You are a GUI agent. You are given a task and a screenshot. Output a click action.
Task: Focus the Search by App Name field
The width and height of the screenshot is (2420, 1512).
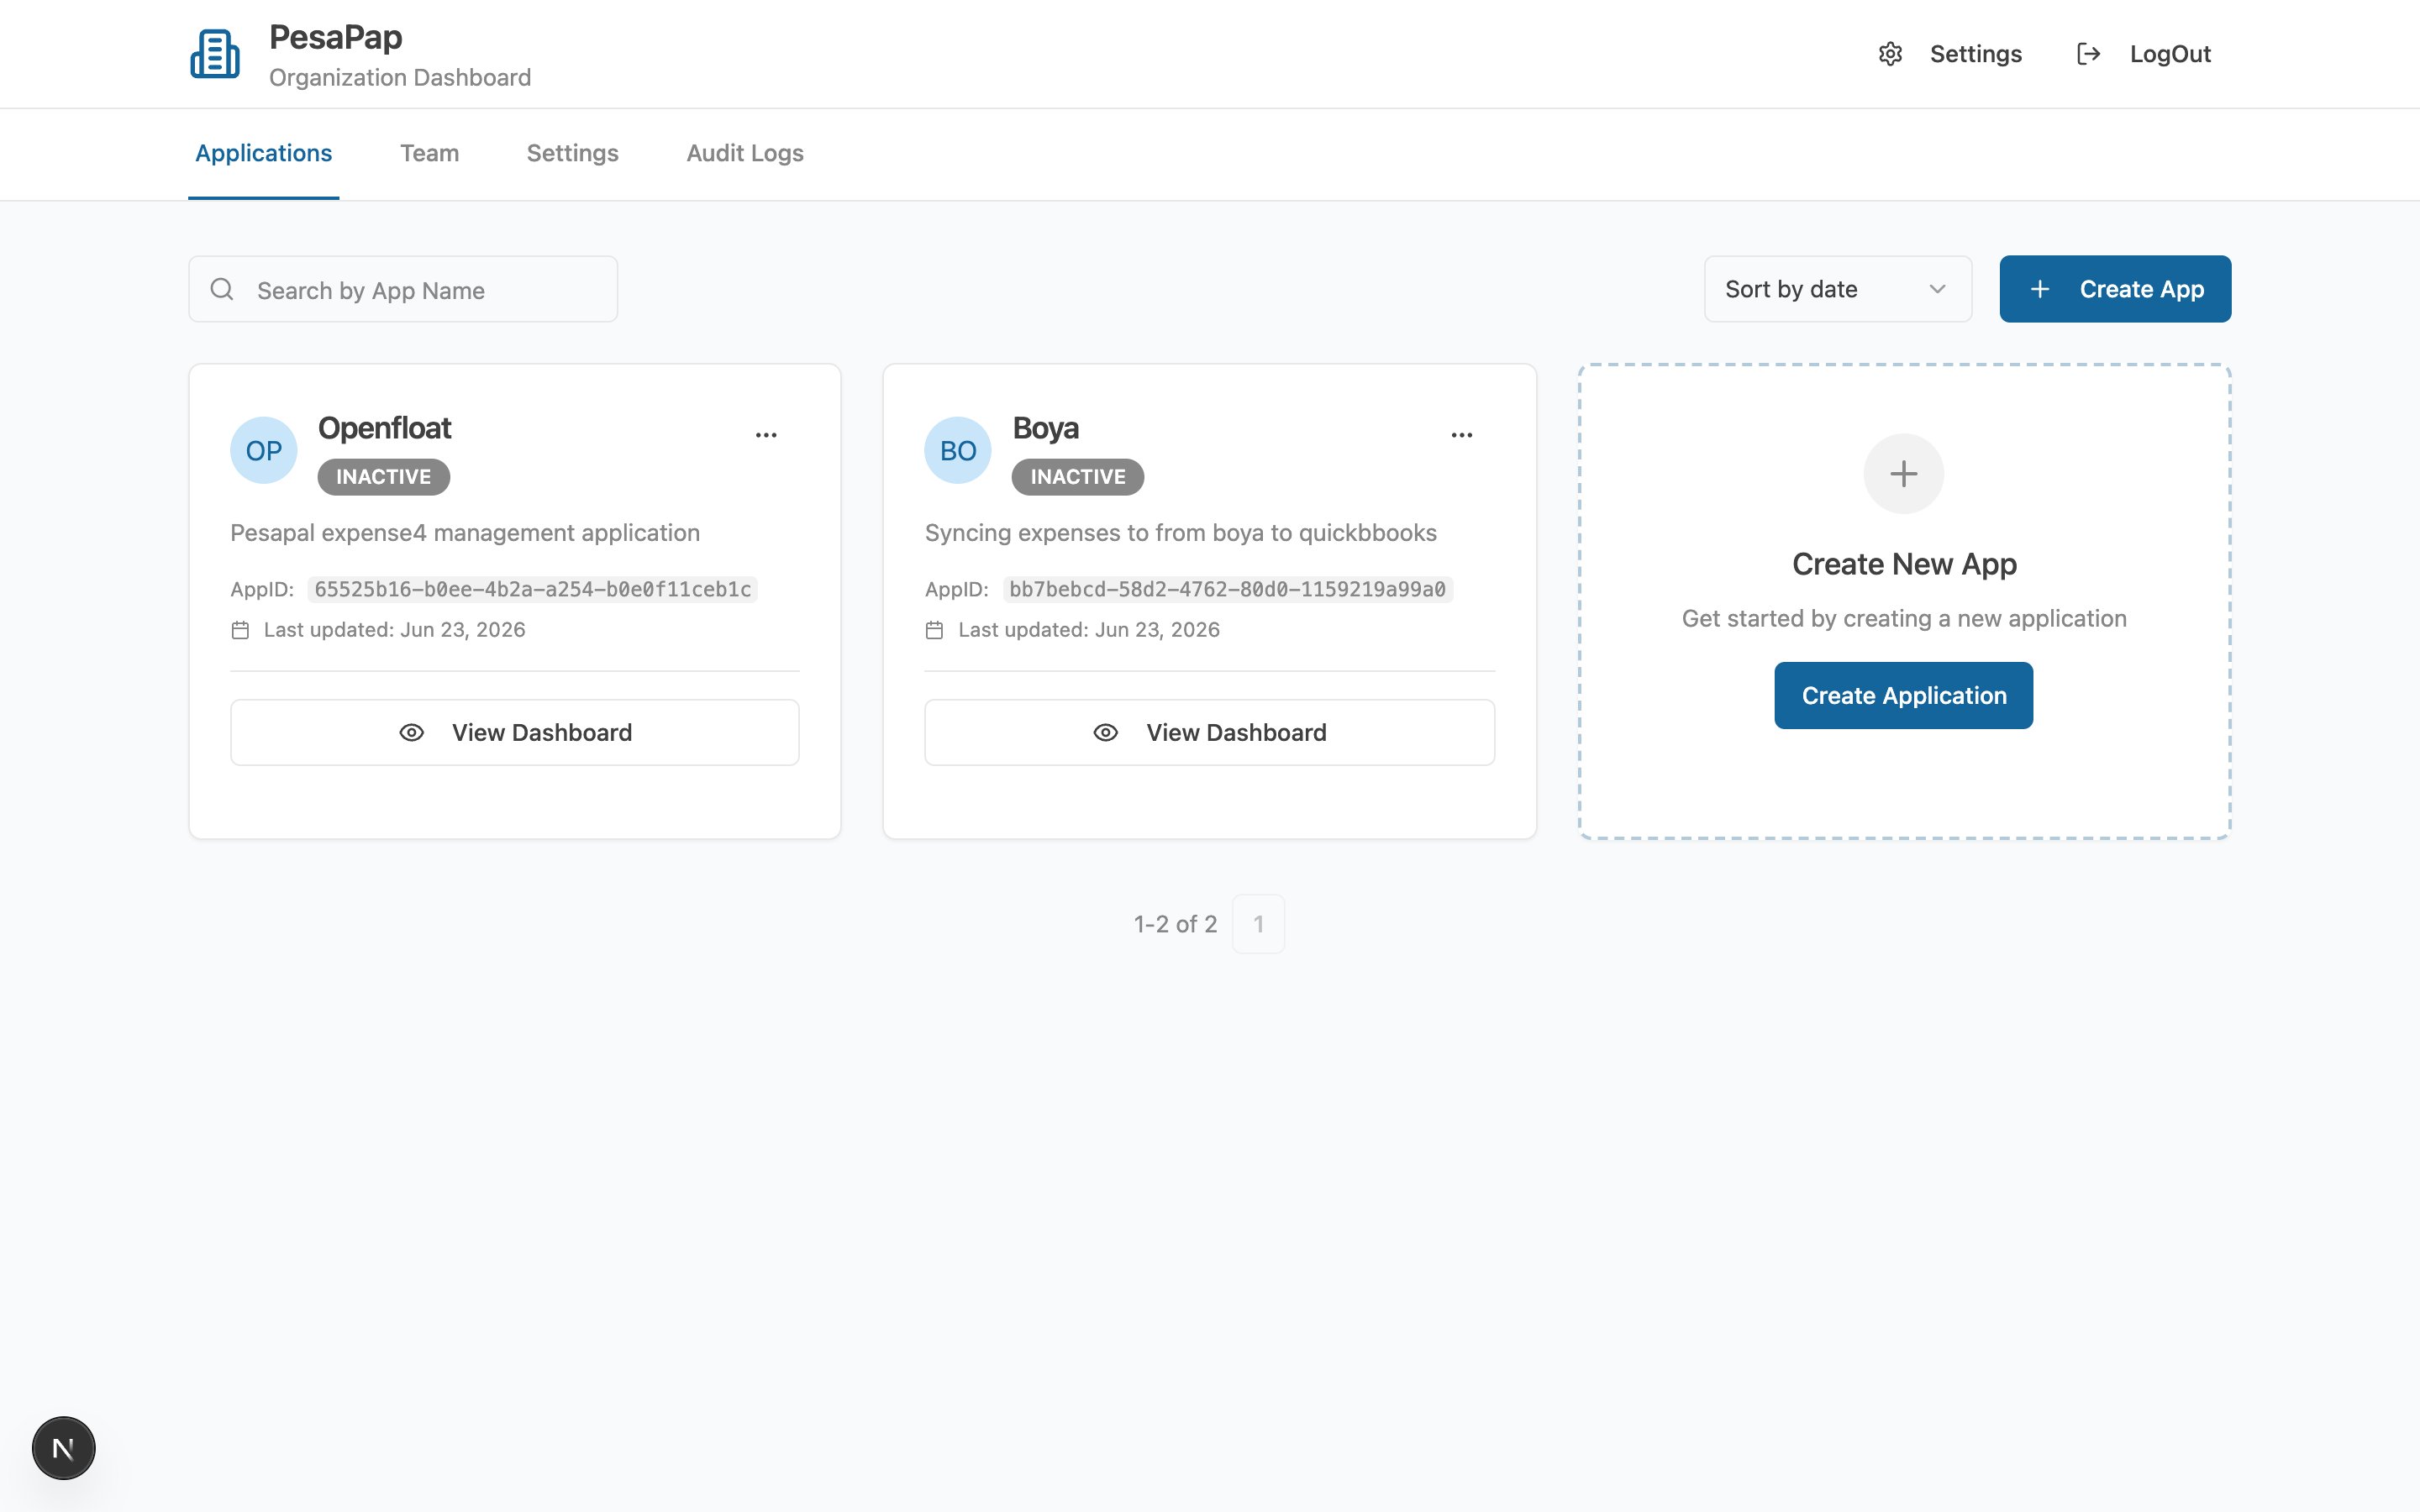(403, 289)
